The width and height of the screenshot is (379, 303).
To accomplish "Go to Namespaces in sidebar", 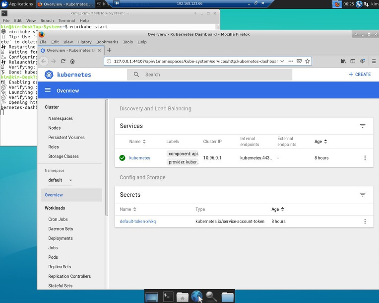I will tap(61, 118).
